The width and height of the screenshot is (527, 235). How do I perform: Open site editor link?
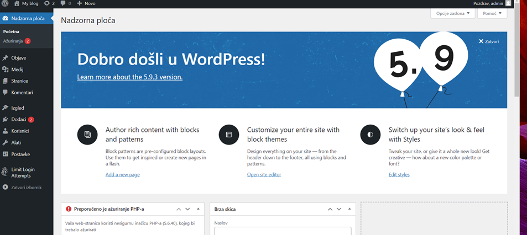point(264,175)
